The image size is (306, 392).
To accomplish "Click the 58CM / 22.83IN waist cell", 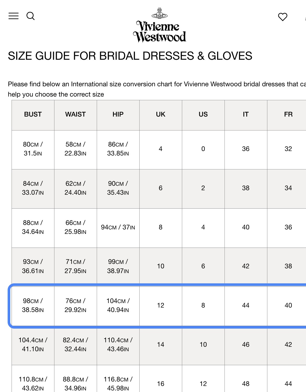I will 75,149.
